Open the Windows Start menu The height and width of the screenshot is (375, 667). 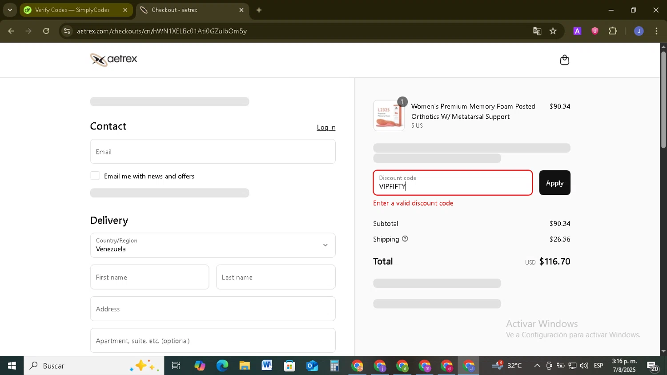[12, 366]
